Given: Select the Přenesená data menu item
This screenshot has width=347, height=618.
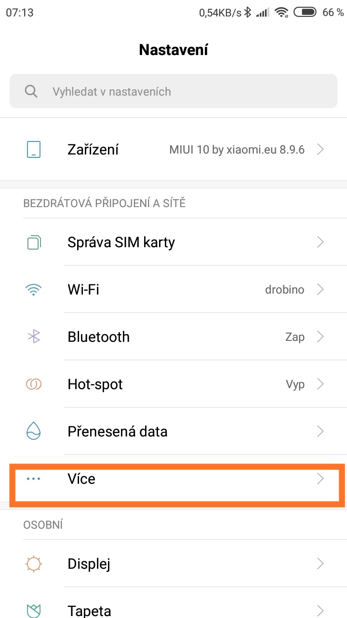Looking at the screenshot, I should pyautogui.click(x=117, y=431).
